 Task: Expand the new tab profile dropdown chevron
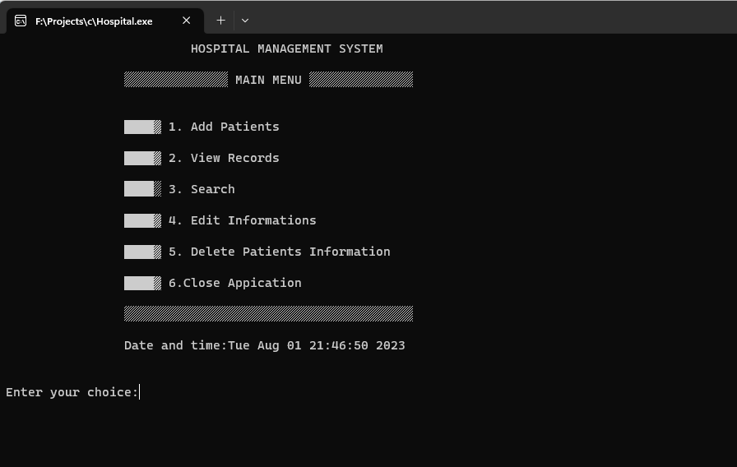245,21
